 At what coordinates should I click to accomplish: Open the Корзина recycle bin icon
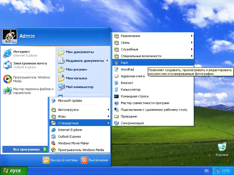click(x=222, y=147)
